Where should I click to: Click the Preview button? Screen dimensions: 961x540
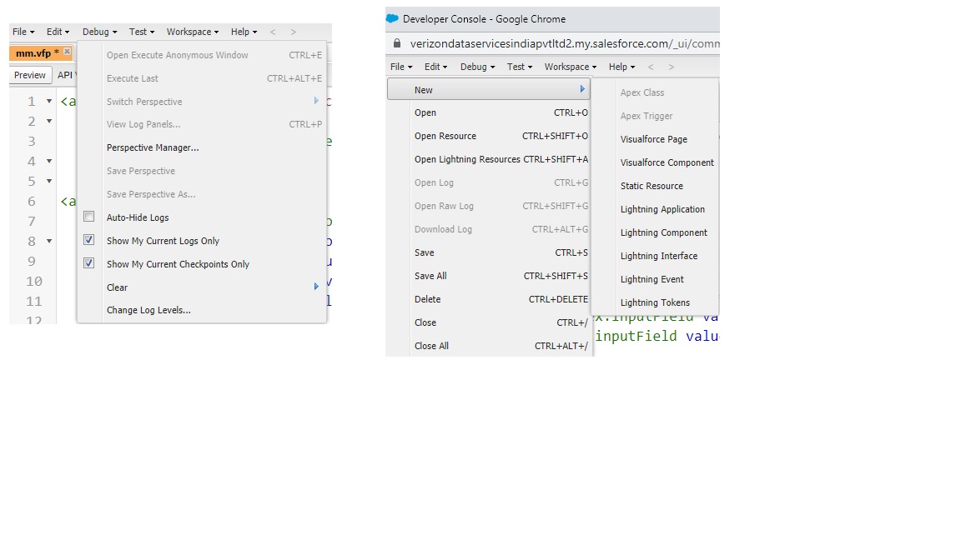pos(29,75)
